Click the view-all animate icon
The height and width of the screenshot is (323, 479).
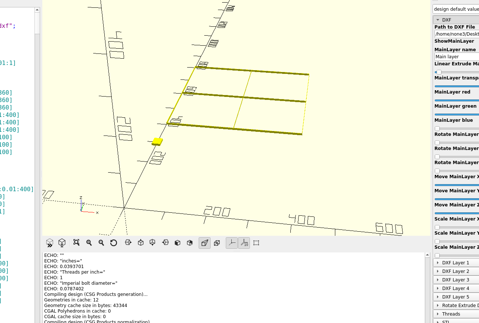tap(49, 242)
